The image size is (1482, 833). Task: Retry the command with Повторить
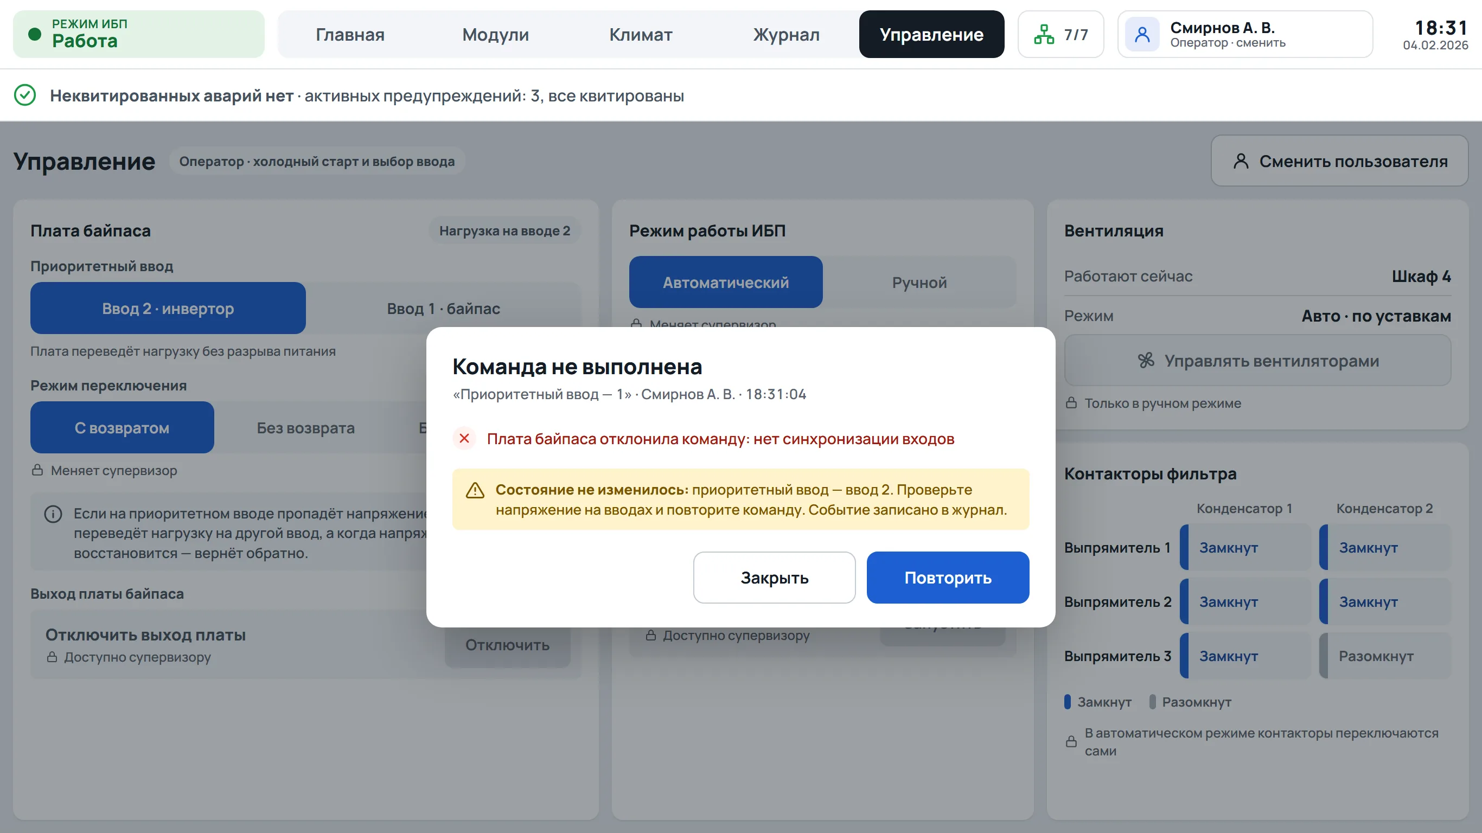pos(948,578)
